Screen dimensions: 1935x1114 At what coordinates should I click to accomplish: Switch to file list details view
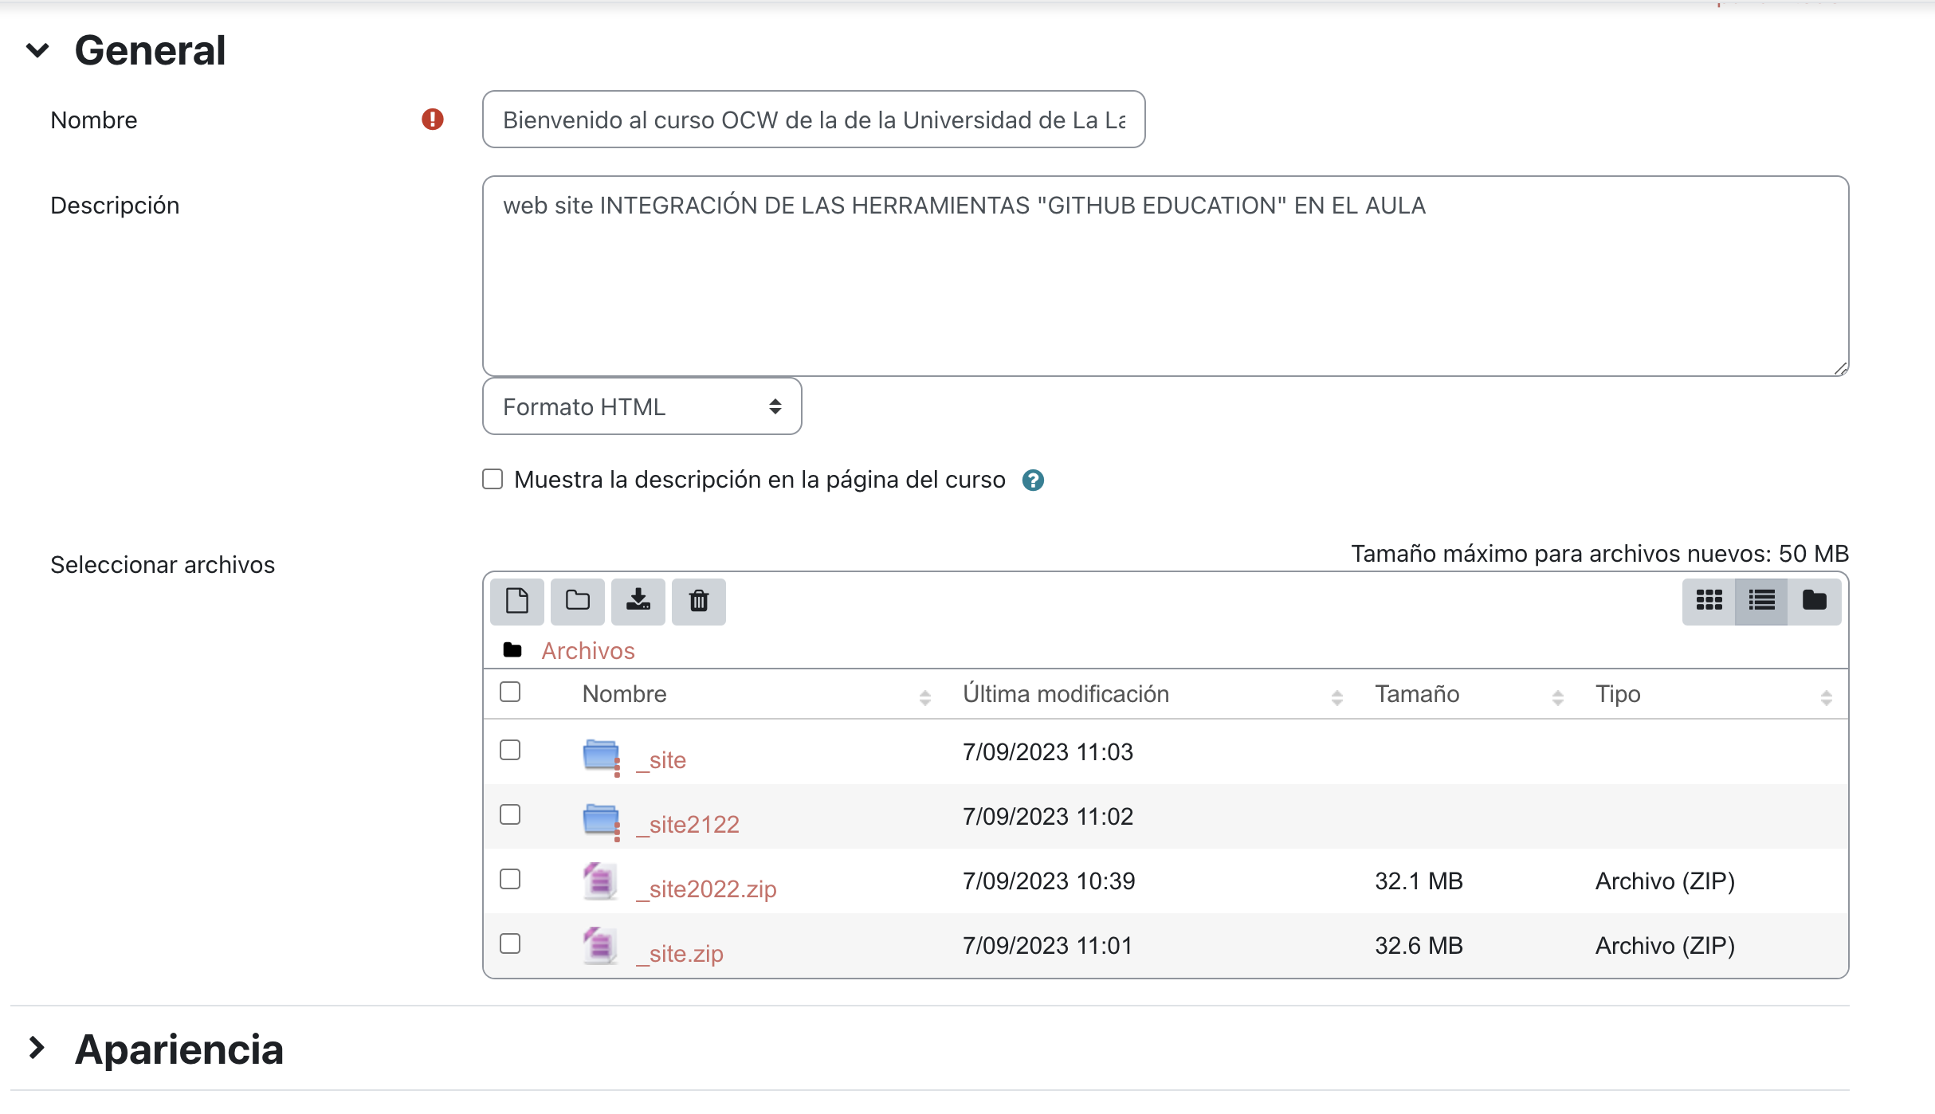1761,601
